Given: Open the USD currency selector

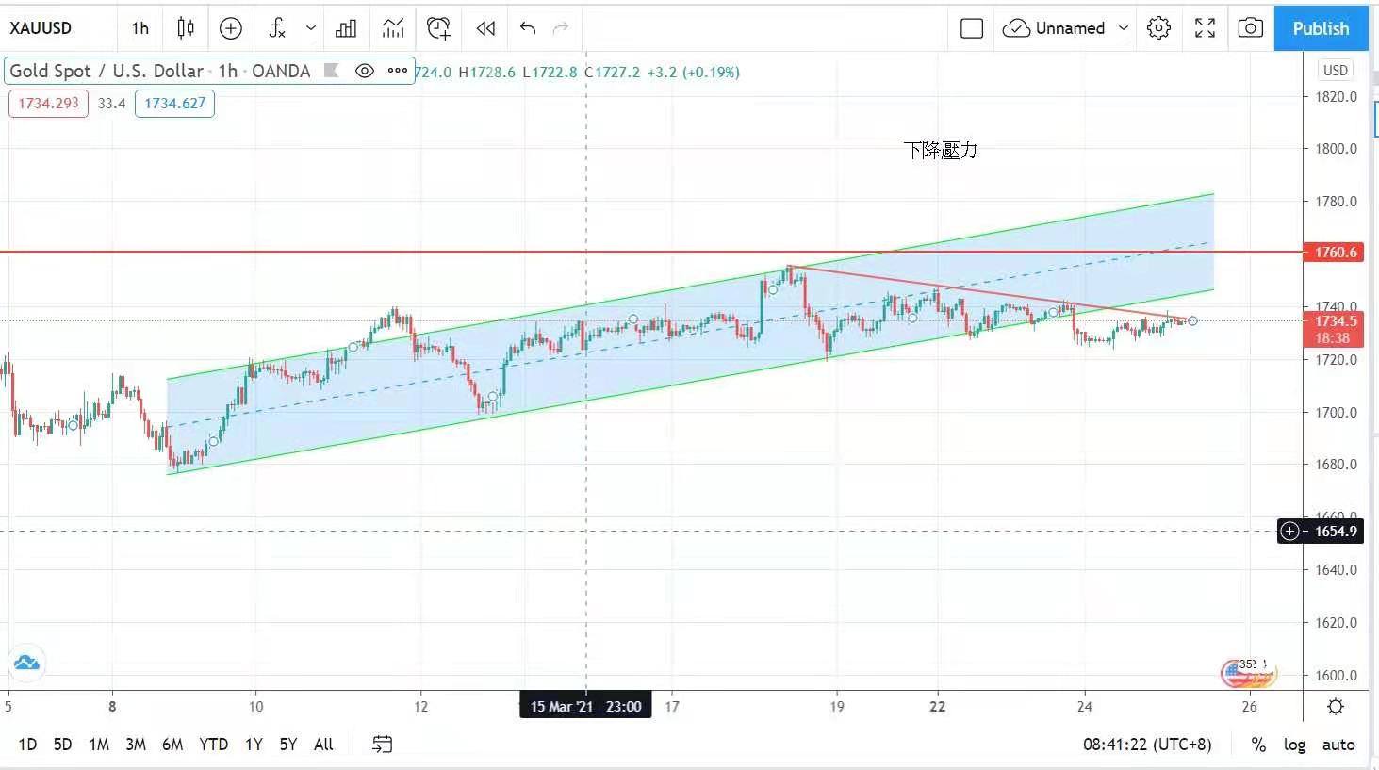Looking at the screenshot, I should (1335, 70).
